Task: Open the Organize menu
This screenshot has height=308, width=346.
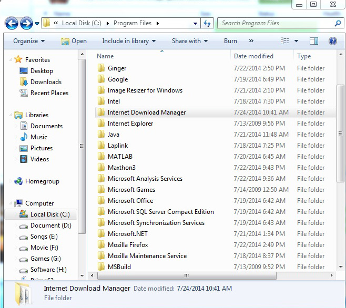Action: point(29,41)
